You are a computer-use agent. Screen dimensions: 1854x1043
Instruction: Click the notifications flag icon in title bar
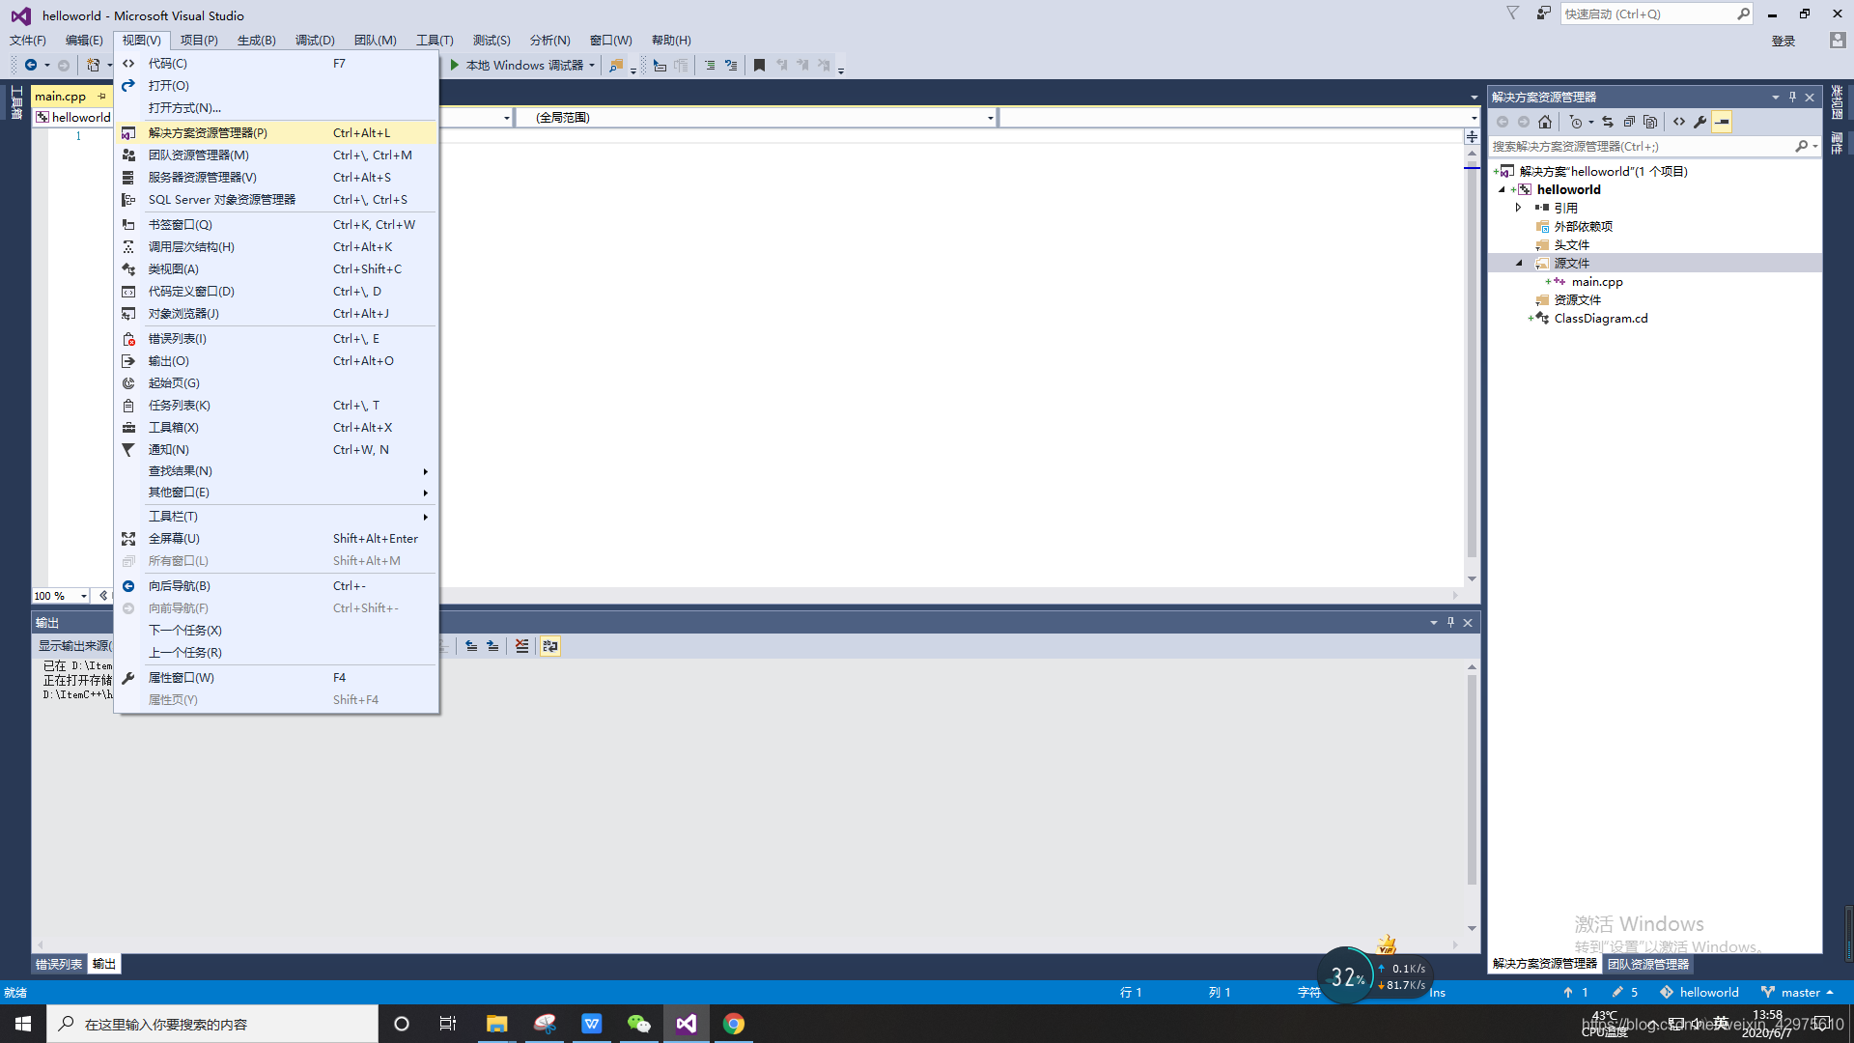1513,14
